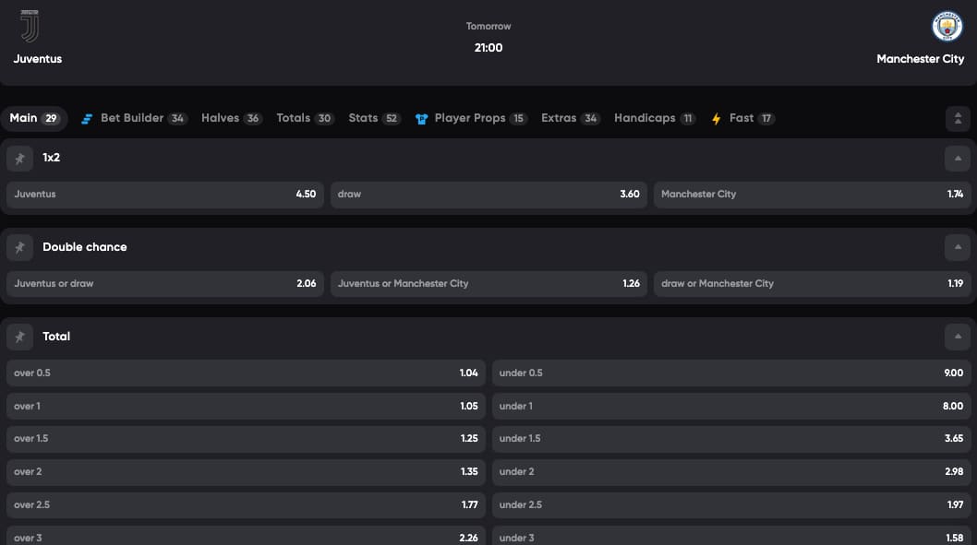Add under 0.5 at 9.00
This screenshot has height=545, width=977.
pos(731,373)
